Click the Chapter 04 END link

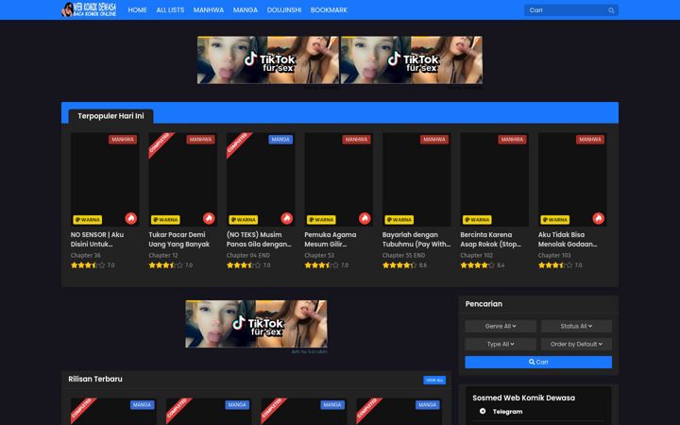point(248,255)
